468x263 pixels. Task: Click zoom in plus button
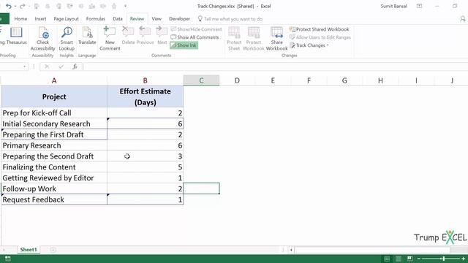(463, 259)
